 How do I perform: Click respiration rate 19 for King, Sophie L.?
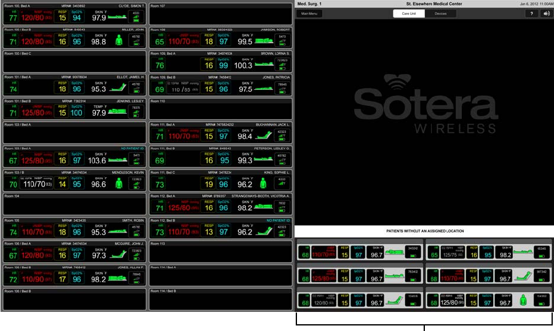tap(209, 184)
